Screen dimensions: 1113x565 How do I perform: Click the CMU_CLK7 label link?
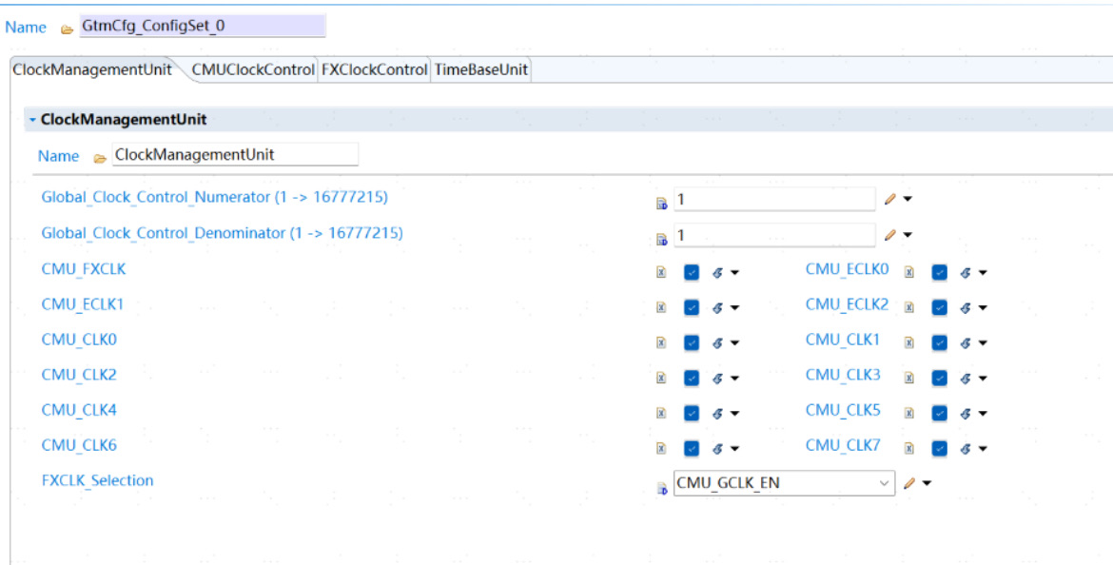pyautogui.click(x=843, y=445)
